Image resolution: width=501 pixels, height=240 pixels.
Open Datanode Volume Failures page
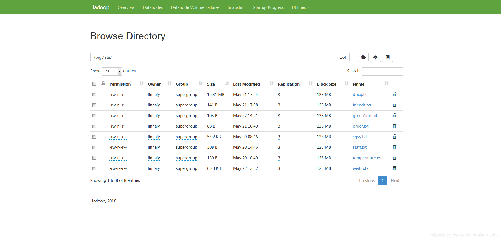click(195, 7)
